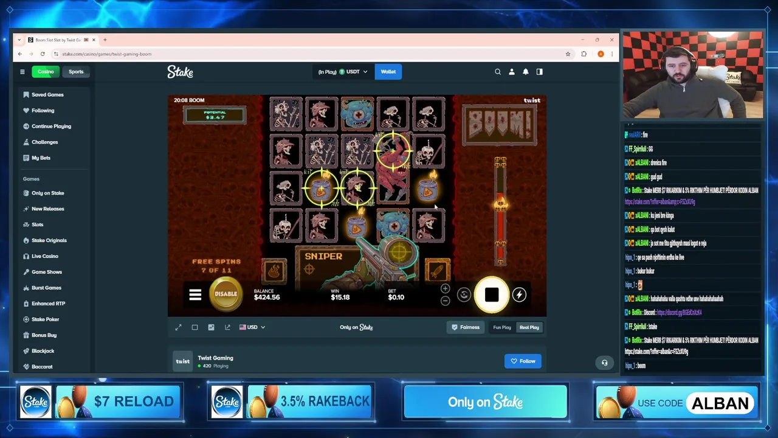778x438 pixels.
Task: Stop the spin with the square button
Action: (492, 295)
